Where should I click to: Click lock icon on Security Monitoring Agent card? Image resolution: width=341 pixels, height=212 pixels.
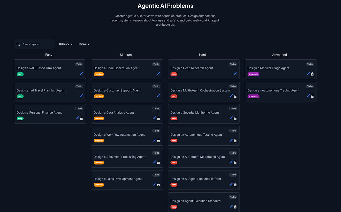click(235, 119)
